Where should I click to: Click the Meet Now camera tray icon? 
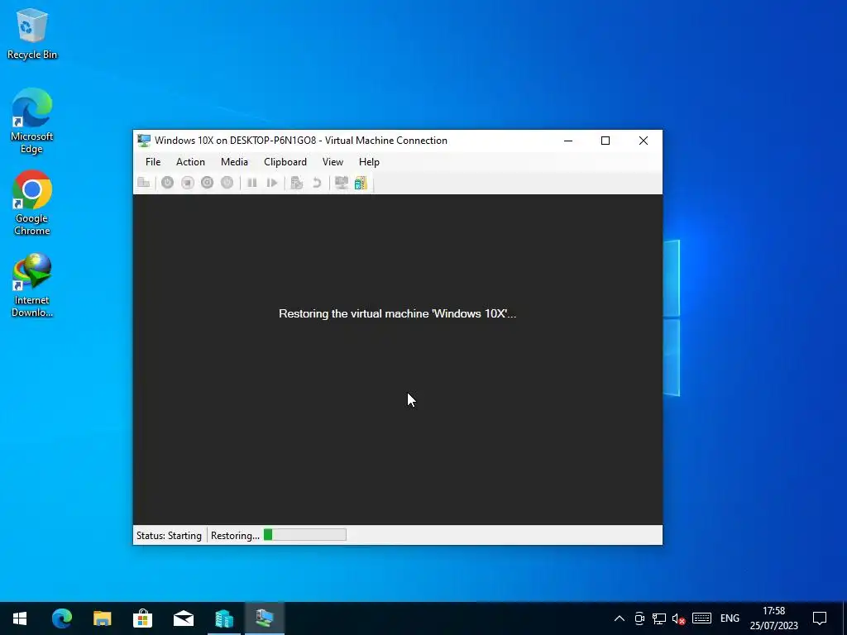point(639,618)
